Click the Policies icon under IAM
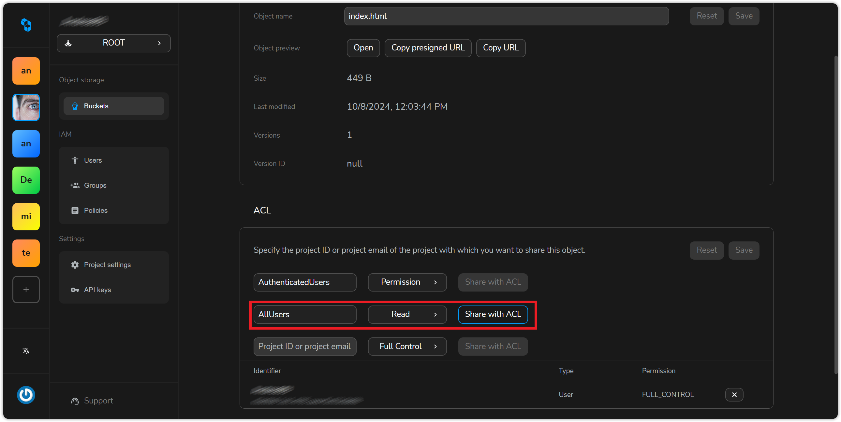The width and height of the screenshot is (841, 422). pyautogui.click(x=75, y=211)
